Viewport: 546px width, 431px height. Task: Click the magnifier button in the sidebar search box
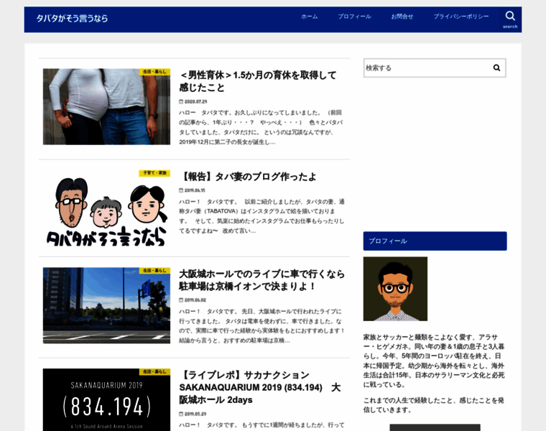tap(496, 68)
